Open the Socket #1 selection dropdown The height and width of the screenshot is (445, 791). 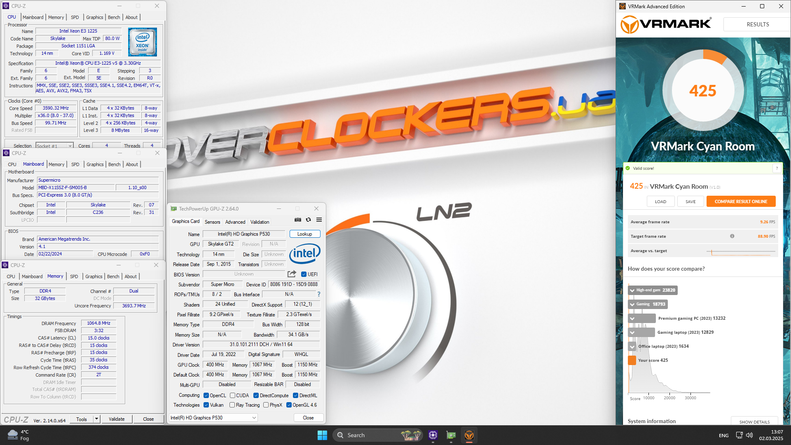point(54,146)
